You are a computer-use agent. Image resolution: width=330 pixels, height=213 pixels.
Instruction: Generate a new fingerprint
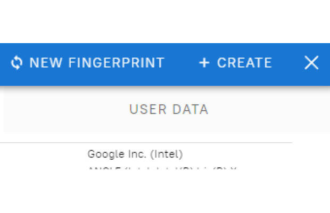click(87, 63)
